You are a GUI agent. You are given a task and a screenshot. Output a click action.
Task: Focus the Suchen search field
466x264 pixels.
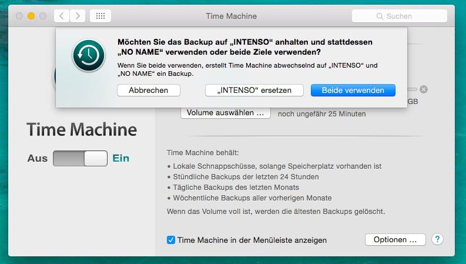(x=400, y=16)
